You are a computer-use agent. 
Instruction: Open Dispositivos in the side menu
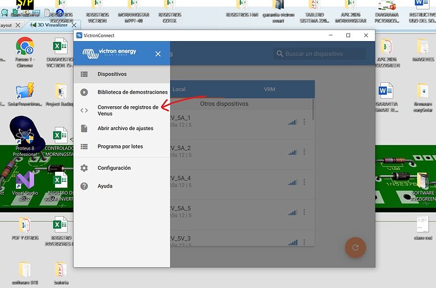pyautogui.click(x=122, y=74)
